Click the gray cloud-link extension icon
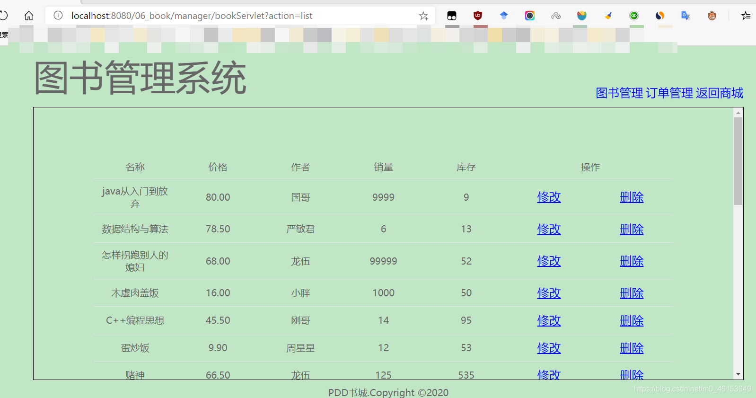 (556, 16)
